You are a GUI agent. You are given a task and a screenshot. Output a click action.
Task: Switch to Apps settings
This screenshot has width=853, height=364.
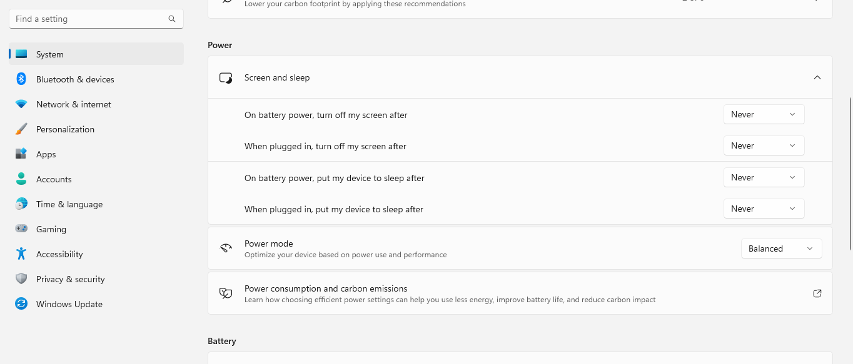pyautogui.click(x=46, y=154)
